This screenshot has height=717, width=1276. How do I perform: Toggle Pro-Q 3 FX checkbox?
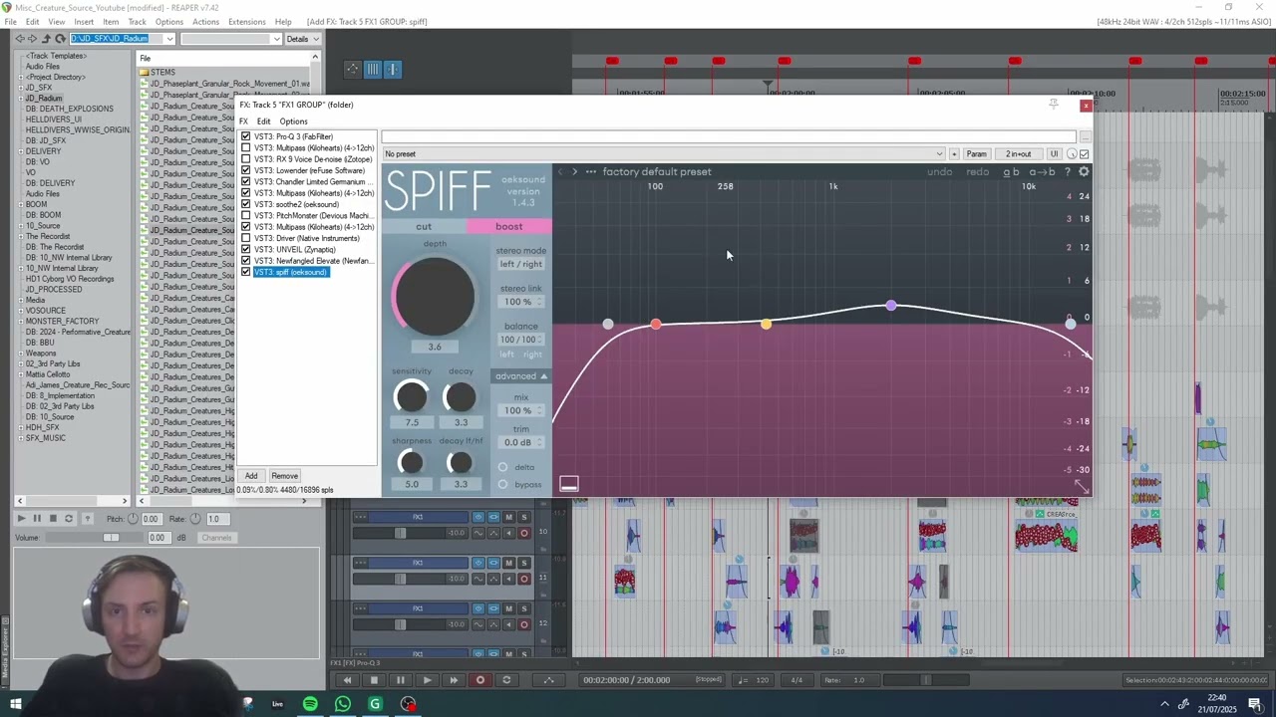click(x=246, y=136)
